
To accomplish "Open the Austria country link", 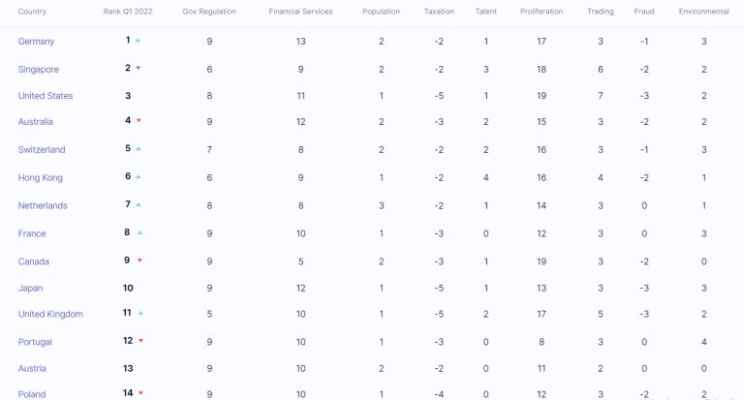I will pyautogui.click(x=32, y=368).
